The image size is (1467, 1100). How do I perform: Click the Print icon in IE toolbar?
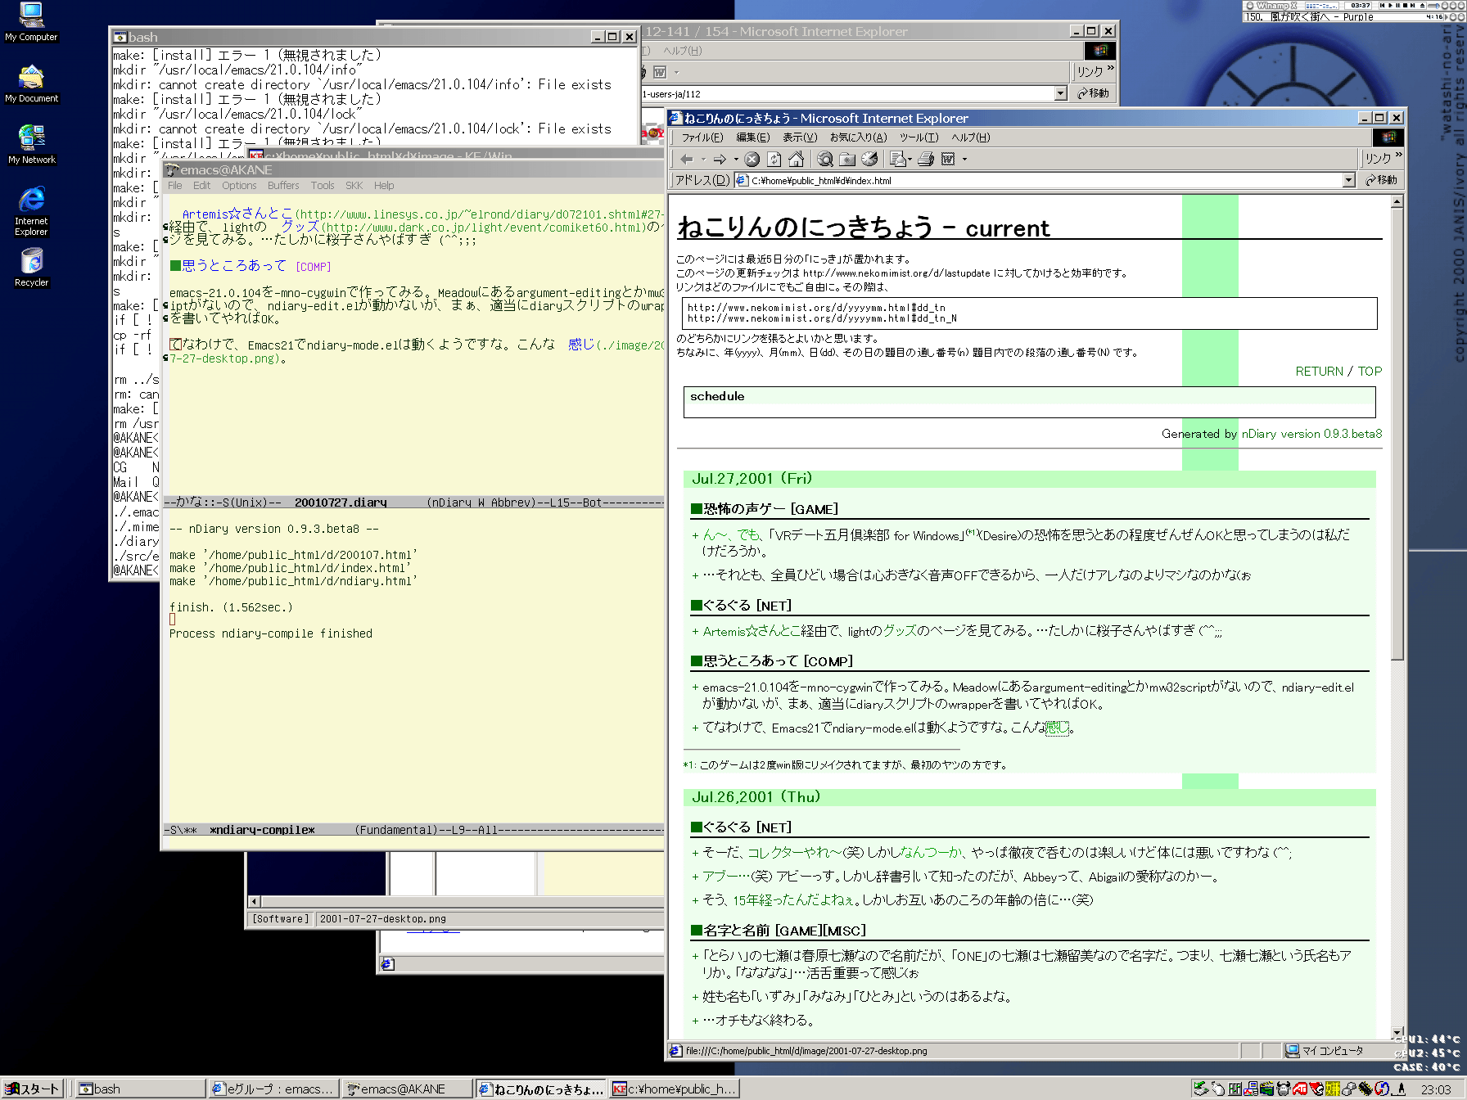coord(926,159)
